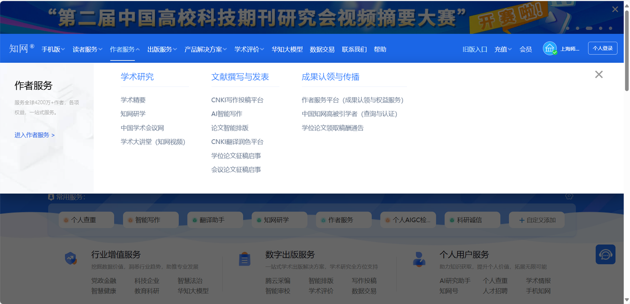
Task: Click the 个人AIGC检 quick service chip
Action: click(408, 220)
